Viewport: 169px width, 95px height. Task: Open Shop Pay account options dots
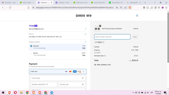86,29
